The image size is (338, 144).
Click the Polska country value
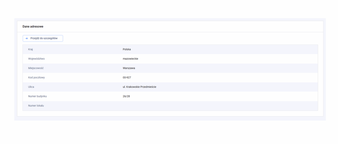pos(127,49)
